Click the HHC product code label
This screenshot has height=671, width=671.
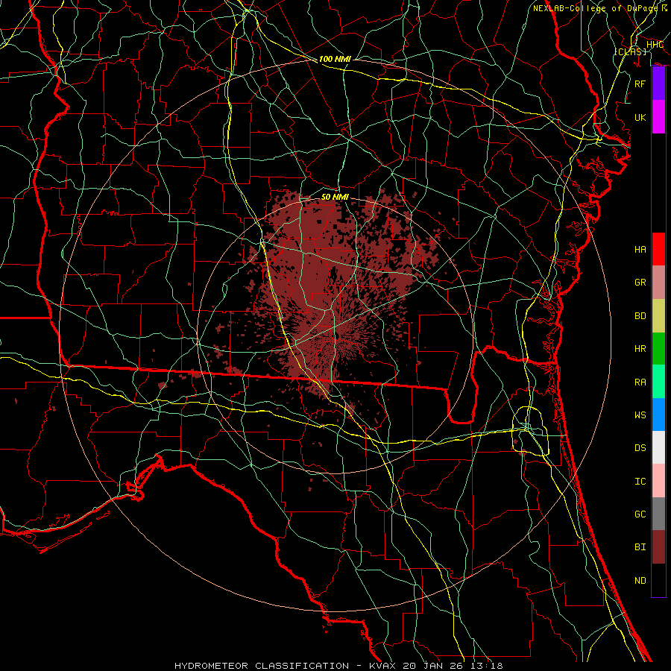[655, 45]
